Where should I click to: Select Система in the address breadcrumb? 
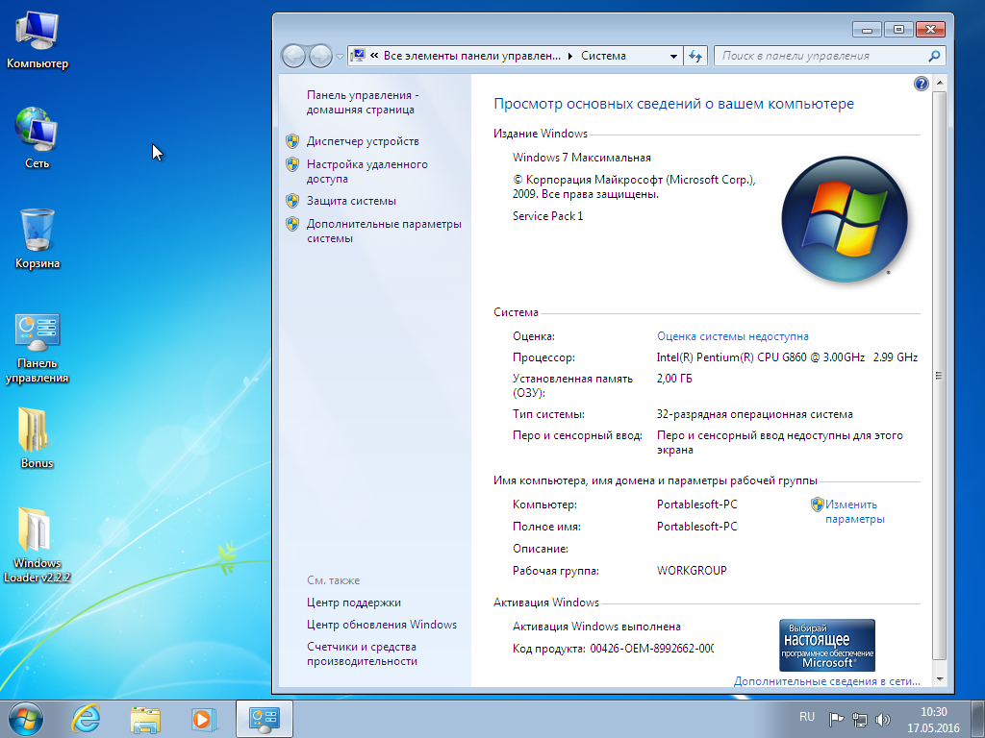click(x=603, y=56)
